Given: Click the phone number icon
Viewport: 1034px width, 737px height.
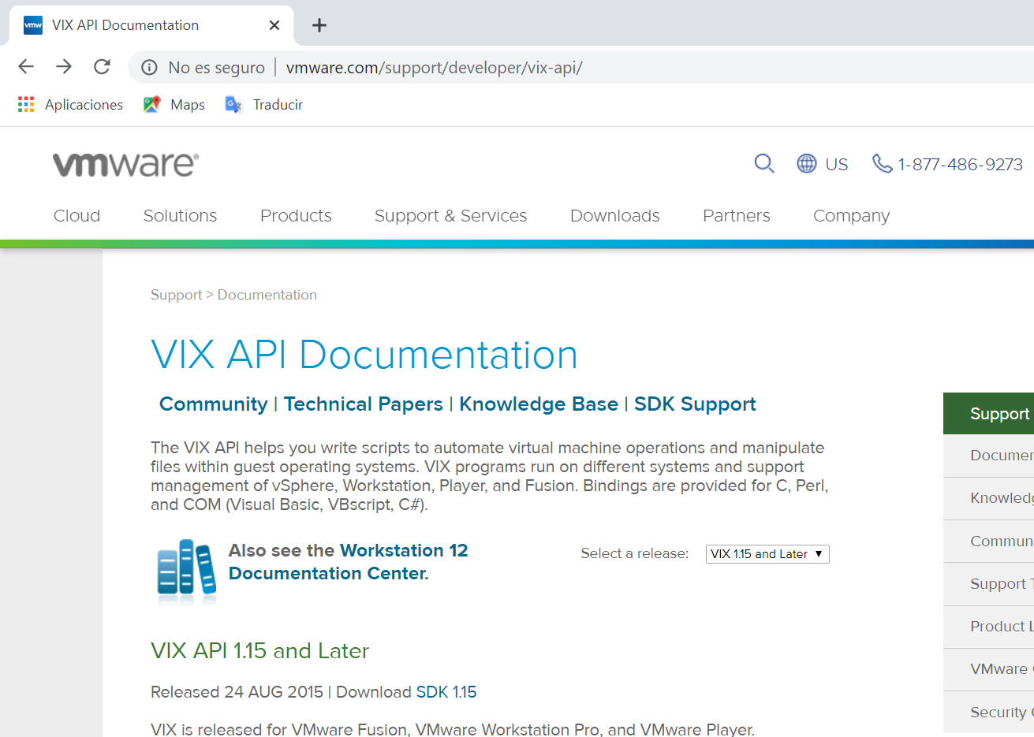Looking at the screenshot, I should [881, 164].
